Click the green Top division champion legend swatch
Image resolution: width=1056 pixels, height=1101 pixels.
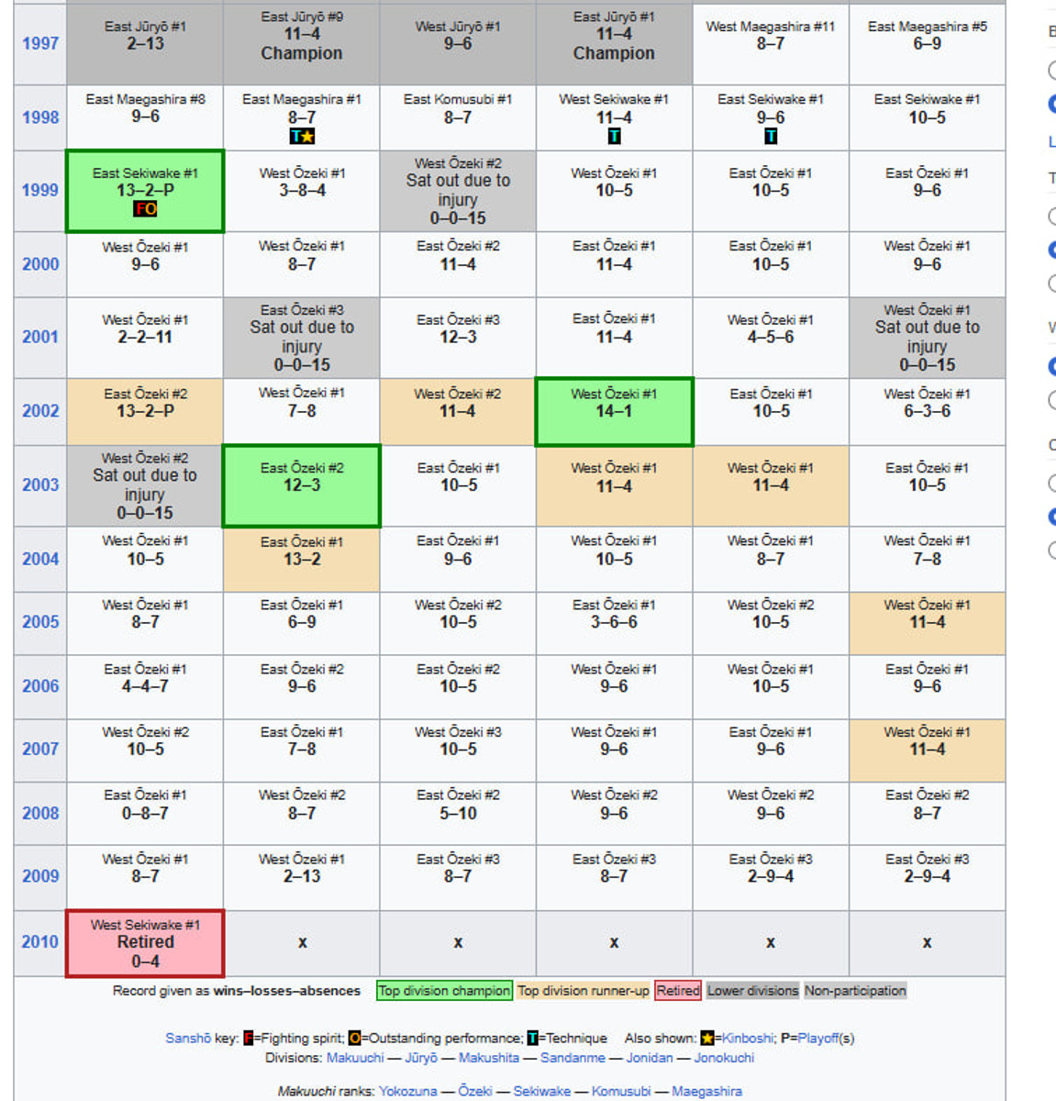[x=444, y=991]
